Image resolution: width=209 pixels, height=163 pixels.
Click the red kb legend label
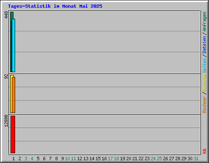click(204, 151)
